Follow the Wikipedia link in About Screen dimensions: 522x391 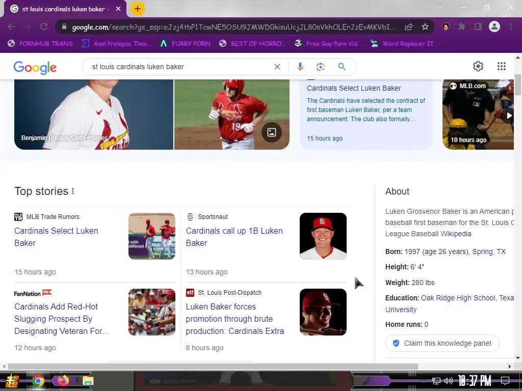point(456,234)
